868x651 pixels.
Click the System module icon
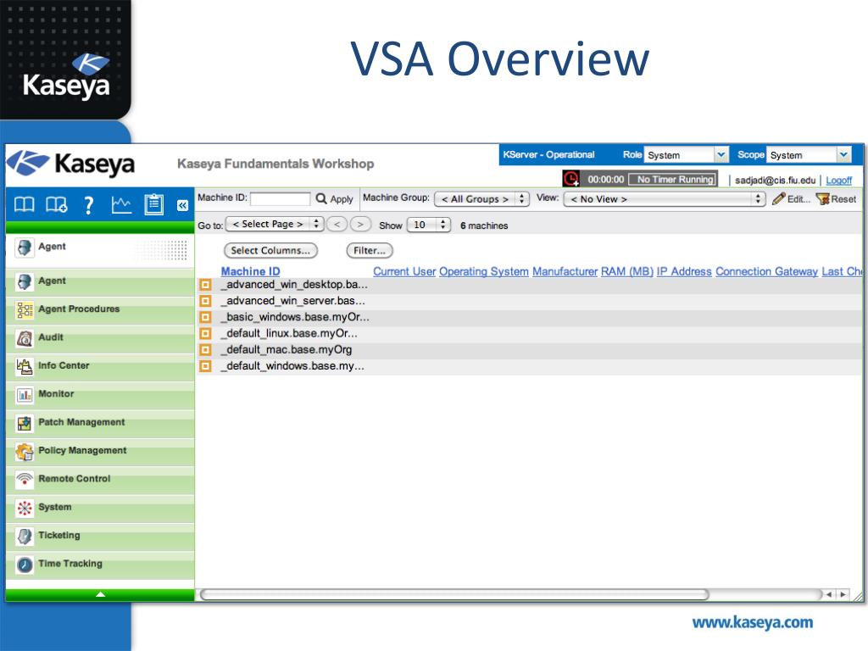25,508
